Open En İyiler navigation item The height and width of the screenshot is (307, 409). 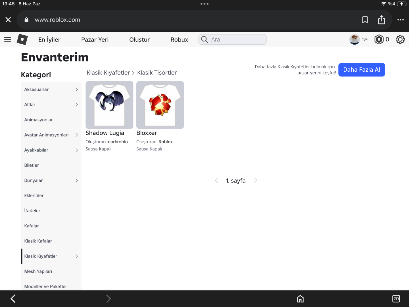49,40
